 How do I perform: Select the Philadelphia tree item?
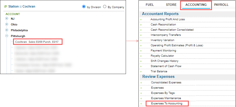click(x=19, y=30)
